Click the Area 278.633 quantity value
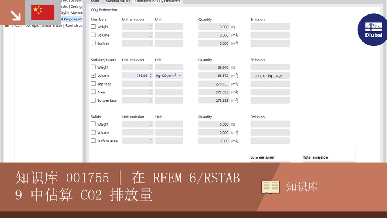The height and width of the screenshot is (218, 387). click(x=214, y=92)
